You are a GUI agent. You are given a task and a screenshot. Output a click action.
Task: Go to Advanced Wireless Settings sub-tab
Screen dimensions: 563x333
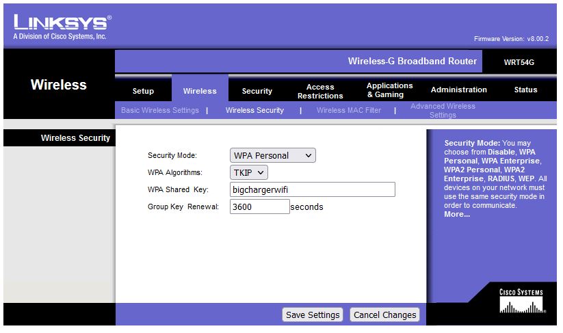(443, 111)
